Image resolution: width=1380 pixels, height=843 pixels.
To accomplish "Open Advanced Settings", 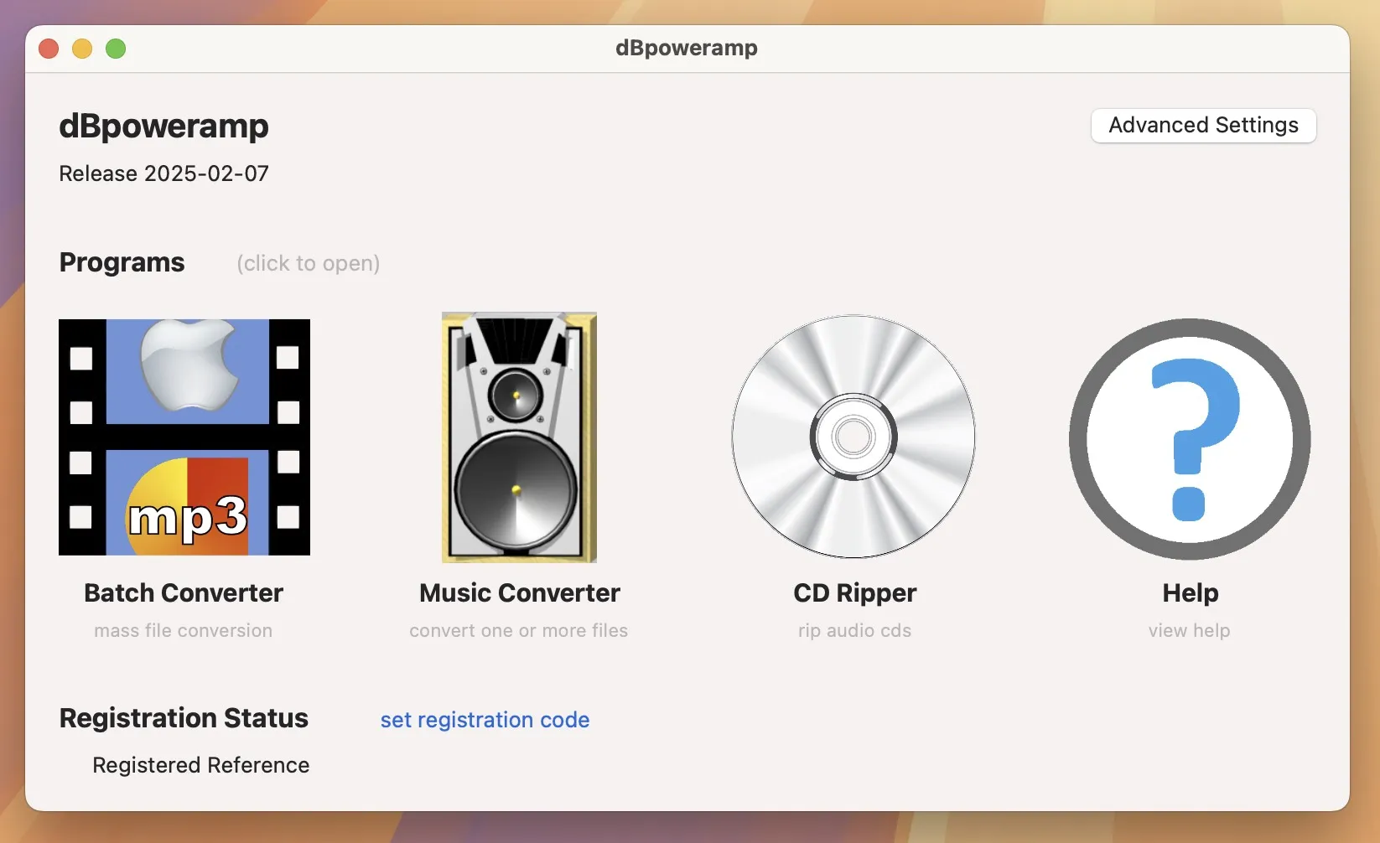I will pos(1203,125).
